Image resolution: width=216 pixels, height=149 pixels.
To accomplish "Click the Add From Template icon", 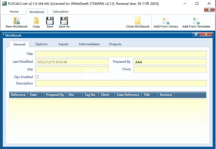I will (x=196, y=21).
